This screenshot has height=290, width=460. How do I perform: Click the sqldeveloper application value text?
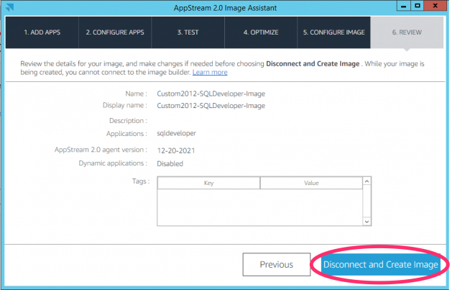(177, 133)
